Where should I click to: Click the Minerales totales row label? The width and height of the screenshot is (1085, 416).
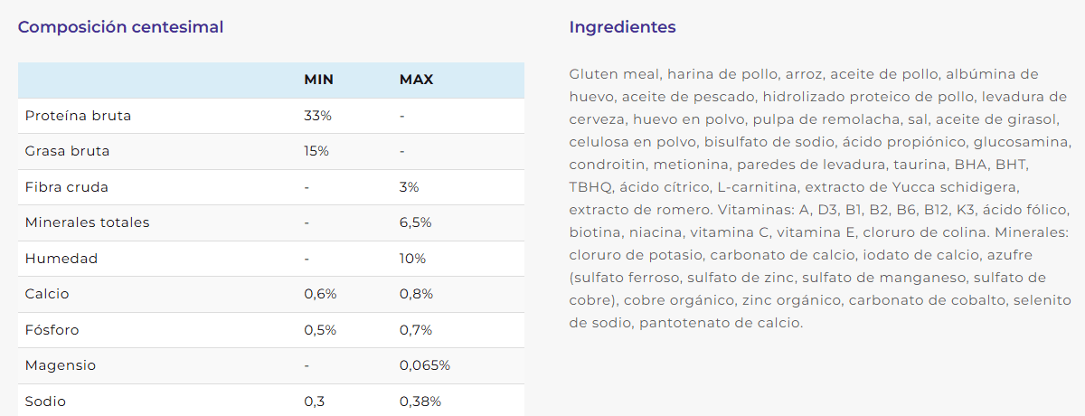[x=88, y=222]
